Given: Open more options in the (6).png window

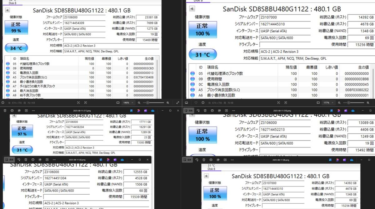Looking at the screenshot, I should (54, 160).
